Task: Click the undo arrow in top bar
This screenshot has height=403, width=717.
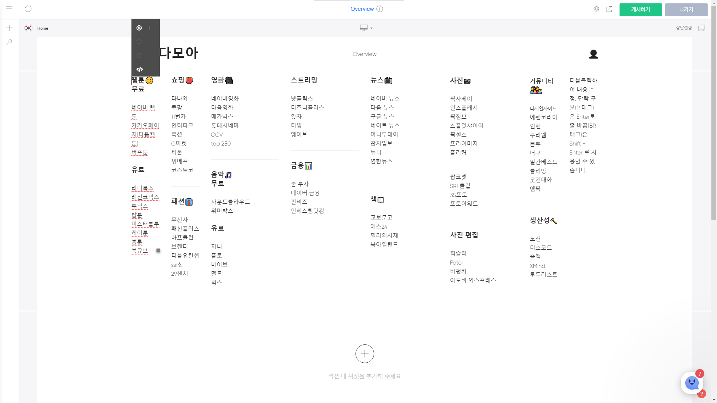Action: pyautogui.click(x=28, y=9)
